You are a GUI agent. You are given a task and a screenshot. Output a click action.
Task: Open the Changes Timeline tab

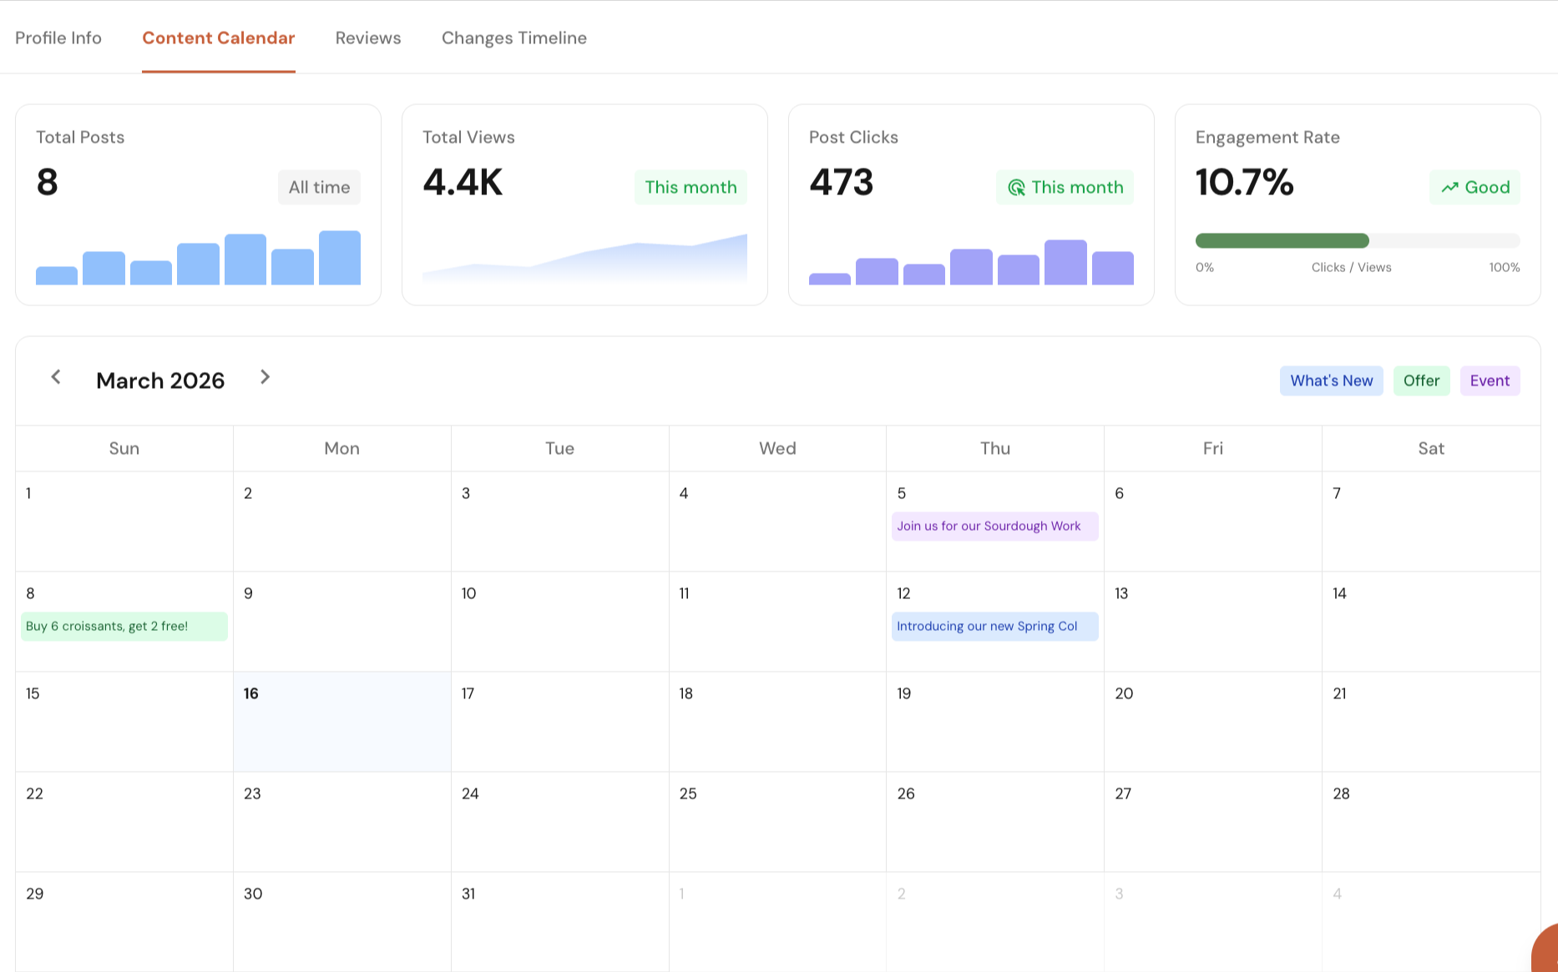[x=513, y=38]
